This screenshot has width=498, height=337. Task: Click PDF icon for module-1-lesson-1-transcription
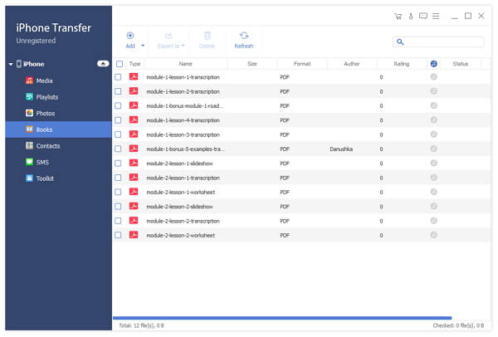pos(134,76)
